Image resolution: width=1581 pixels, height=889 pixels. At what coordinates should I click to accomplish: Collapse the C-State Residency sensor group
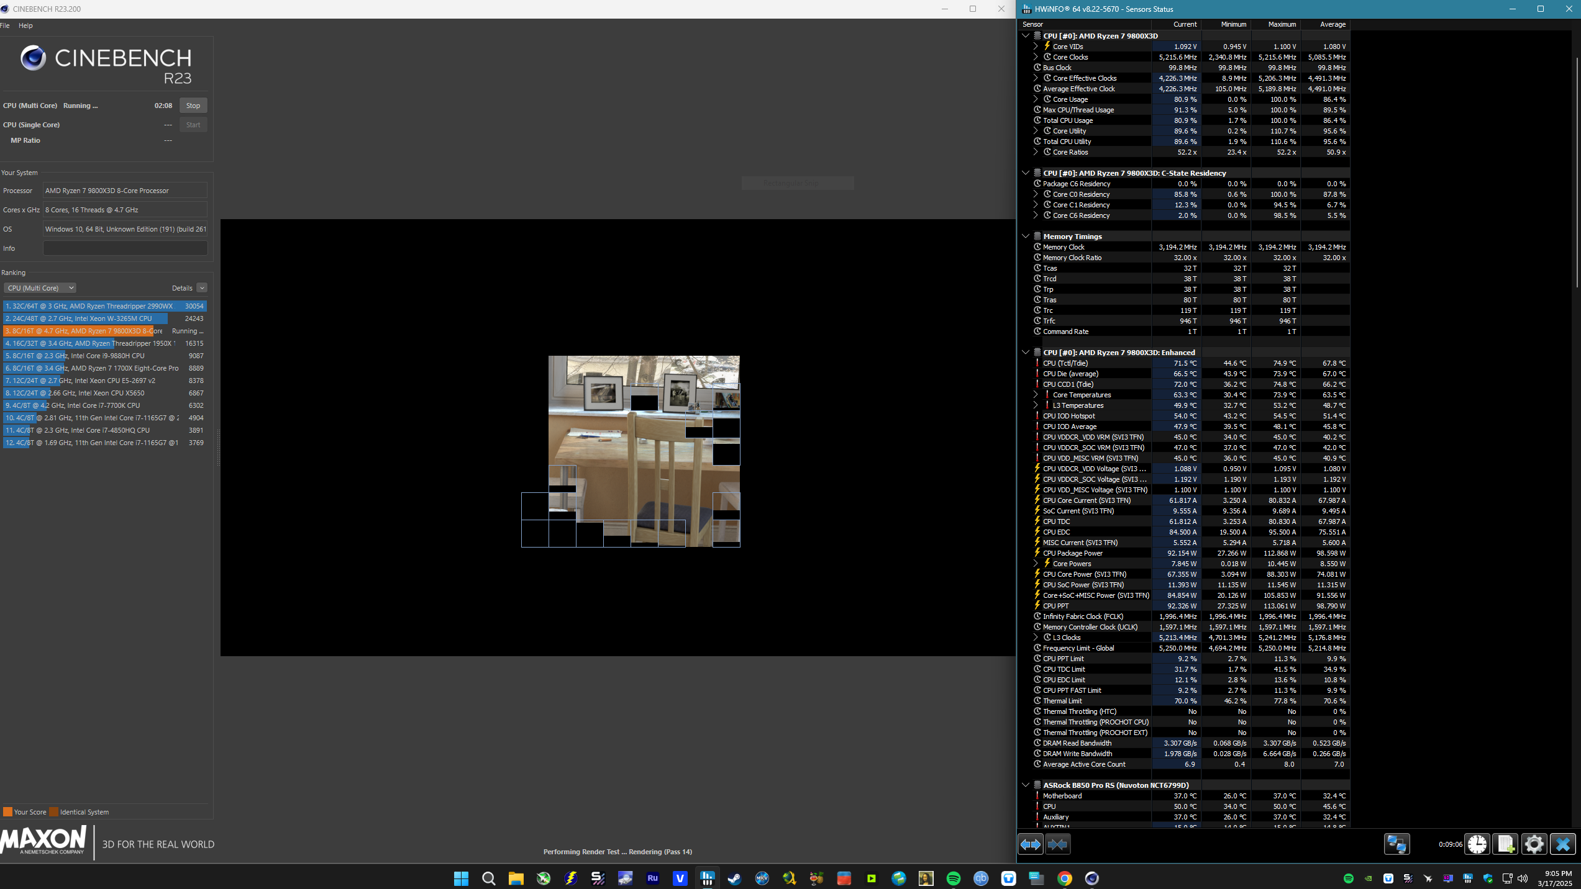[x=1026, y=173]
